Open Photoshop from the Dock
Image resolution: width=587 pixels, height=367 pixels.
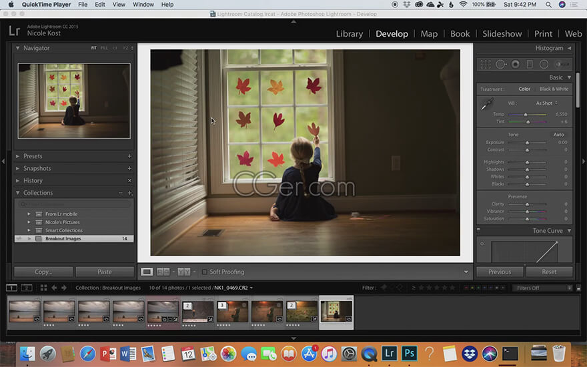tap(409, 353)
